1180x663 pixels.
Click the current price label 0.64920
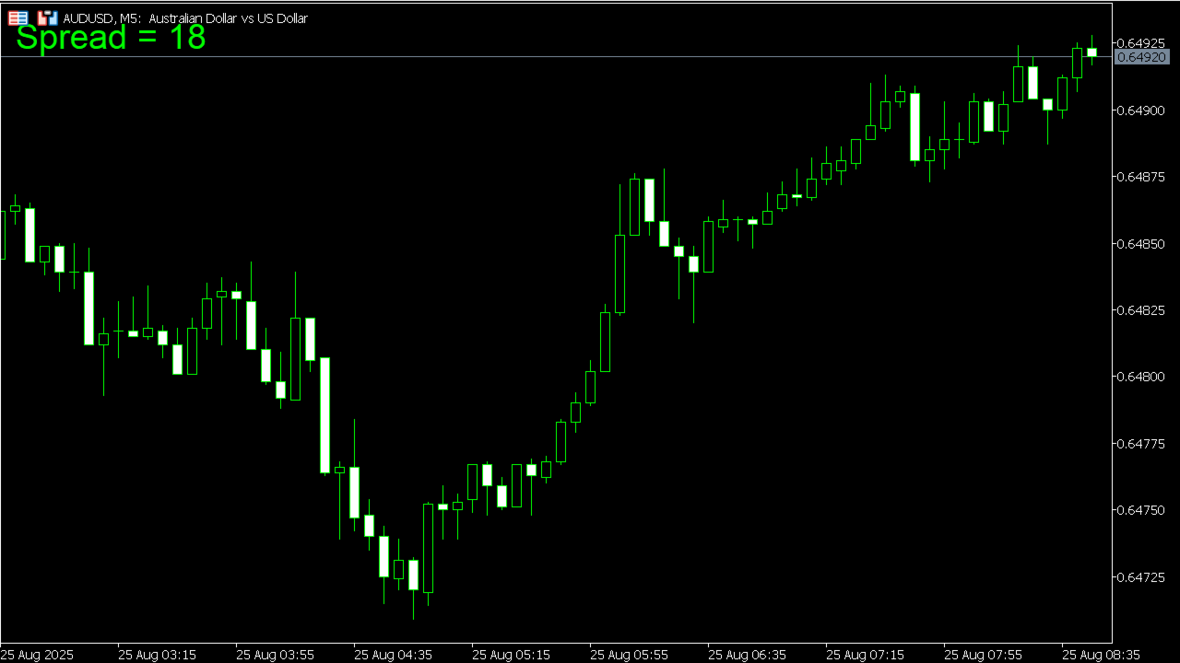[1141, 57]
